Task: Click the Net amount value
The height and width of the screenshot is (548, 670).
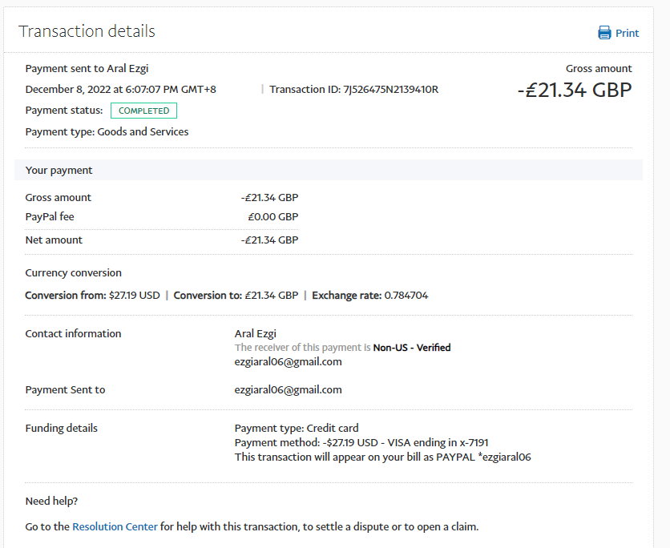Action: pyautogui.click(x=269, y=240)
